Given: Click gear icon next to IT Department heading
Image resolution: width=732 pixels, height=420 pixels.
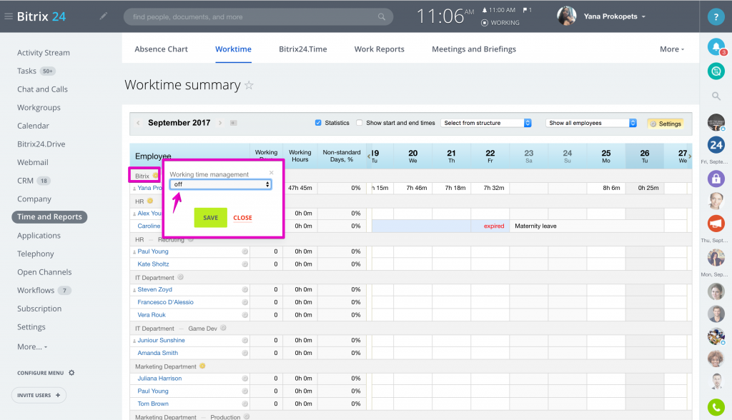Looking at the screenshot, I should point(181,276).
